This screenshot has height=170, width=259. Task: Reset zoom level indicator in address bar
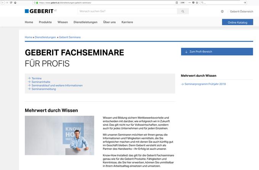tap(182, 3)
